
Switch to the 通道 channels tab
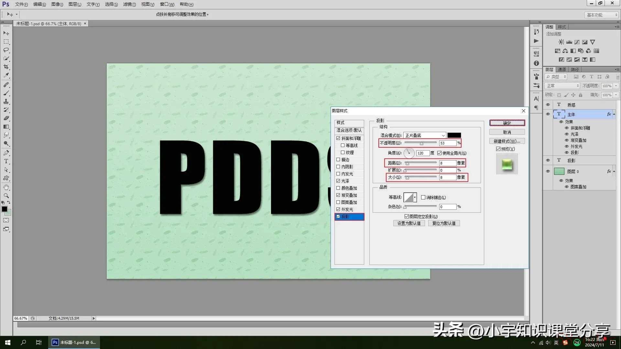pos(562,69)
